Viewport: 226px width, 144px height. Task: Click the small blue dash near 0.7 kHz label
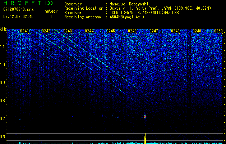point(20,120)
